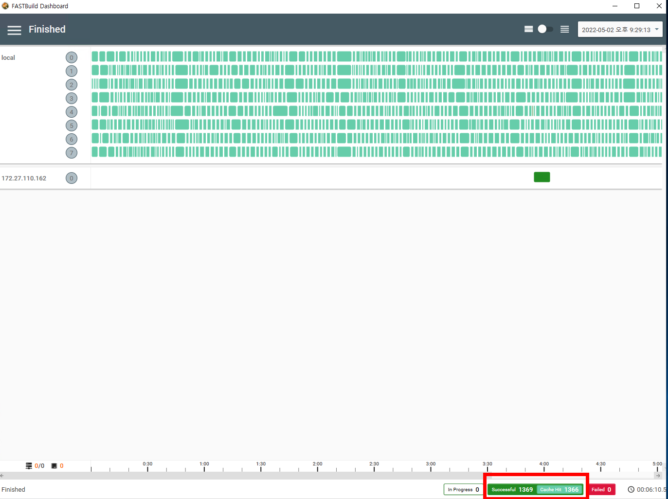668x499 pixels.
Task: Click the Cache Hit 1366 badge
Action: click(559, 489)
